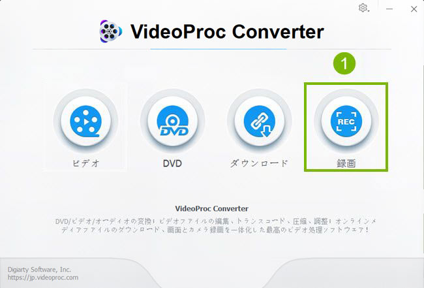Select the ダウンロード text label

pyautogui.click(x=259, y=163)
